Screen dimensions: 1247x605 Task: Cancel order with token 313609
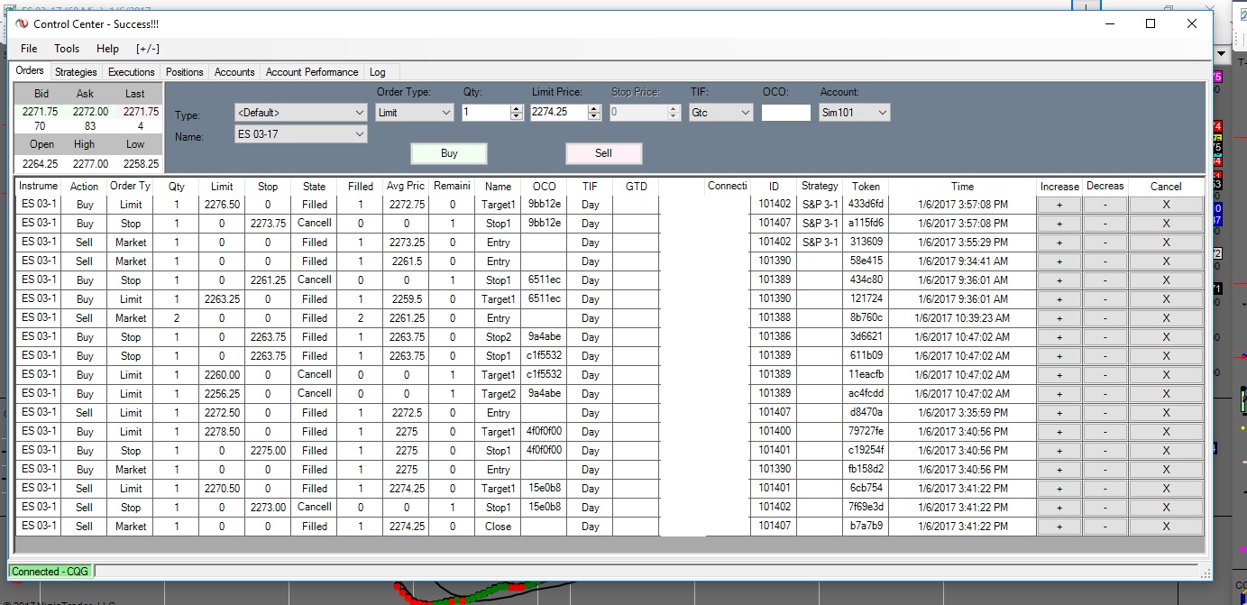tap(1166, 243)
